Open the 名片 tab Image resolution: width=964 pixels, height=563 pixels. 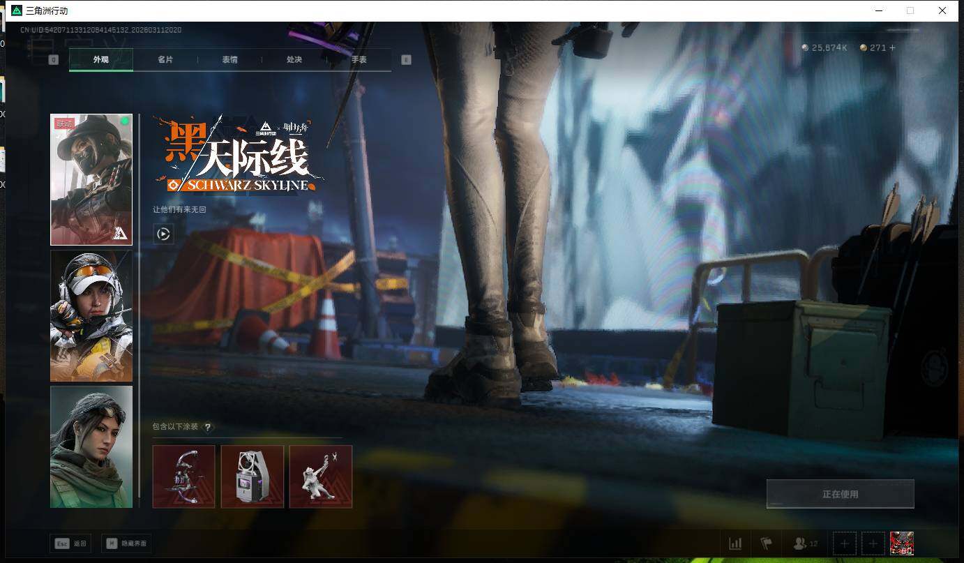point(165,60)
